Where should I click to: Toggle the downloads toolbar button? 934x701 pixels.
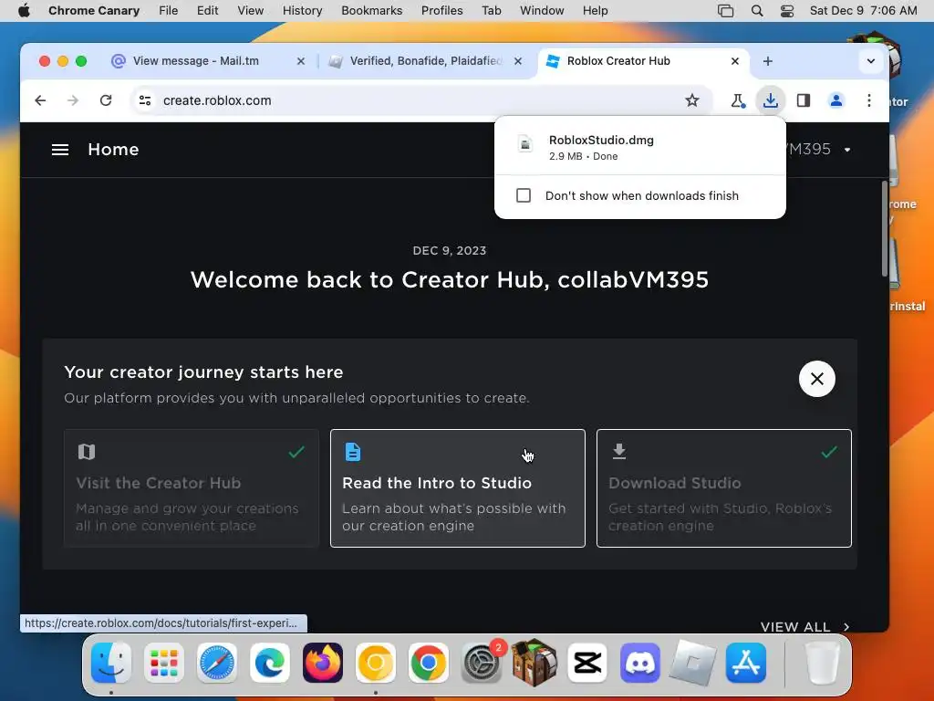(x=770, y=100)
